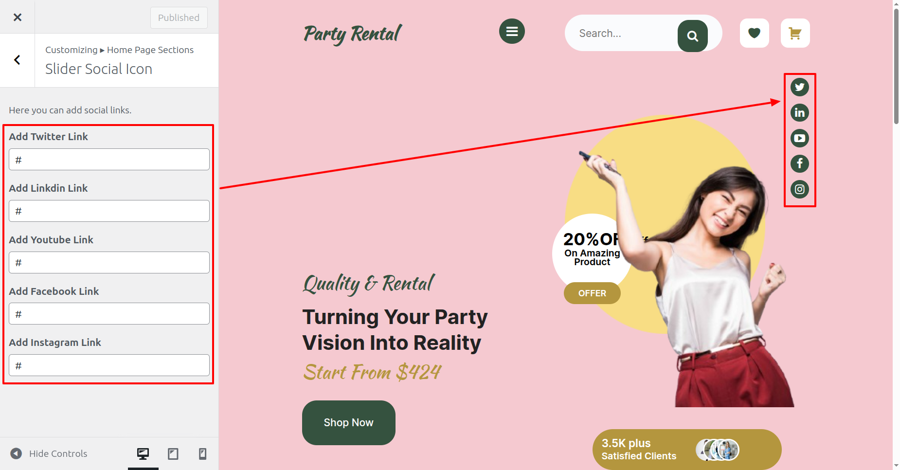Viewport: 900px width, 470px height.
Task: Click the Shop Now button
Action: tap(348, 422)
